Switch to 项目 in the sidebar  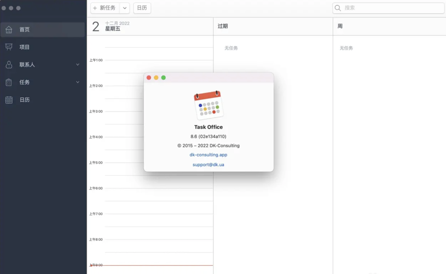pyautogui.click(x=43, y=47)
